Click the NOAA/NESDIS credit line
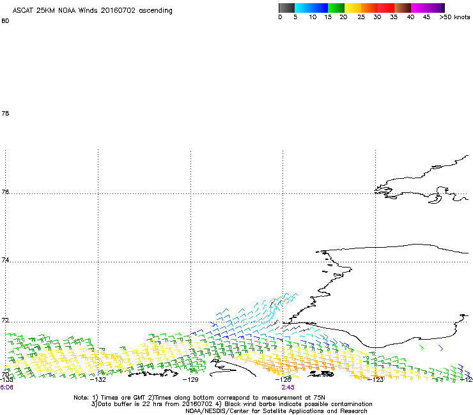473x415 pixels. (276, 411)
